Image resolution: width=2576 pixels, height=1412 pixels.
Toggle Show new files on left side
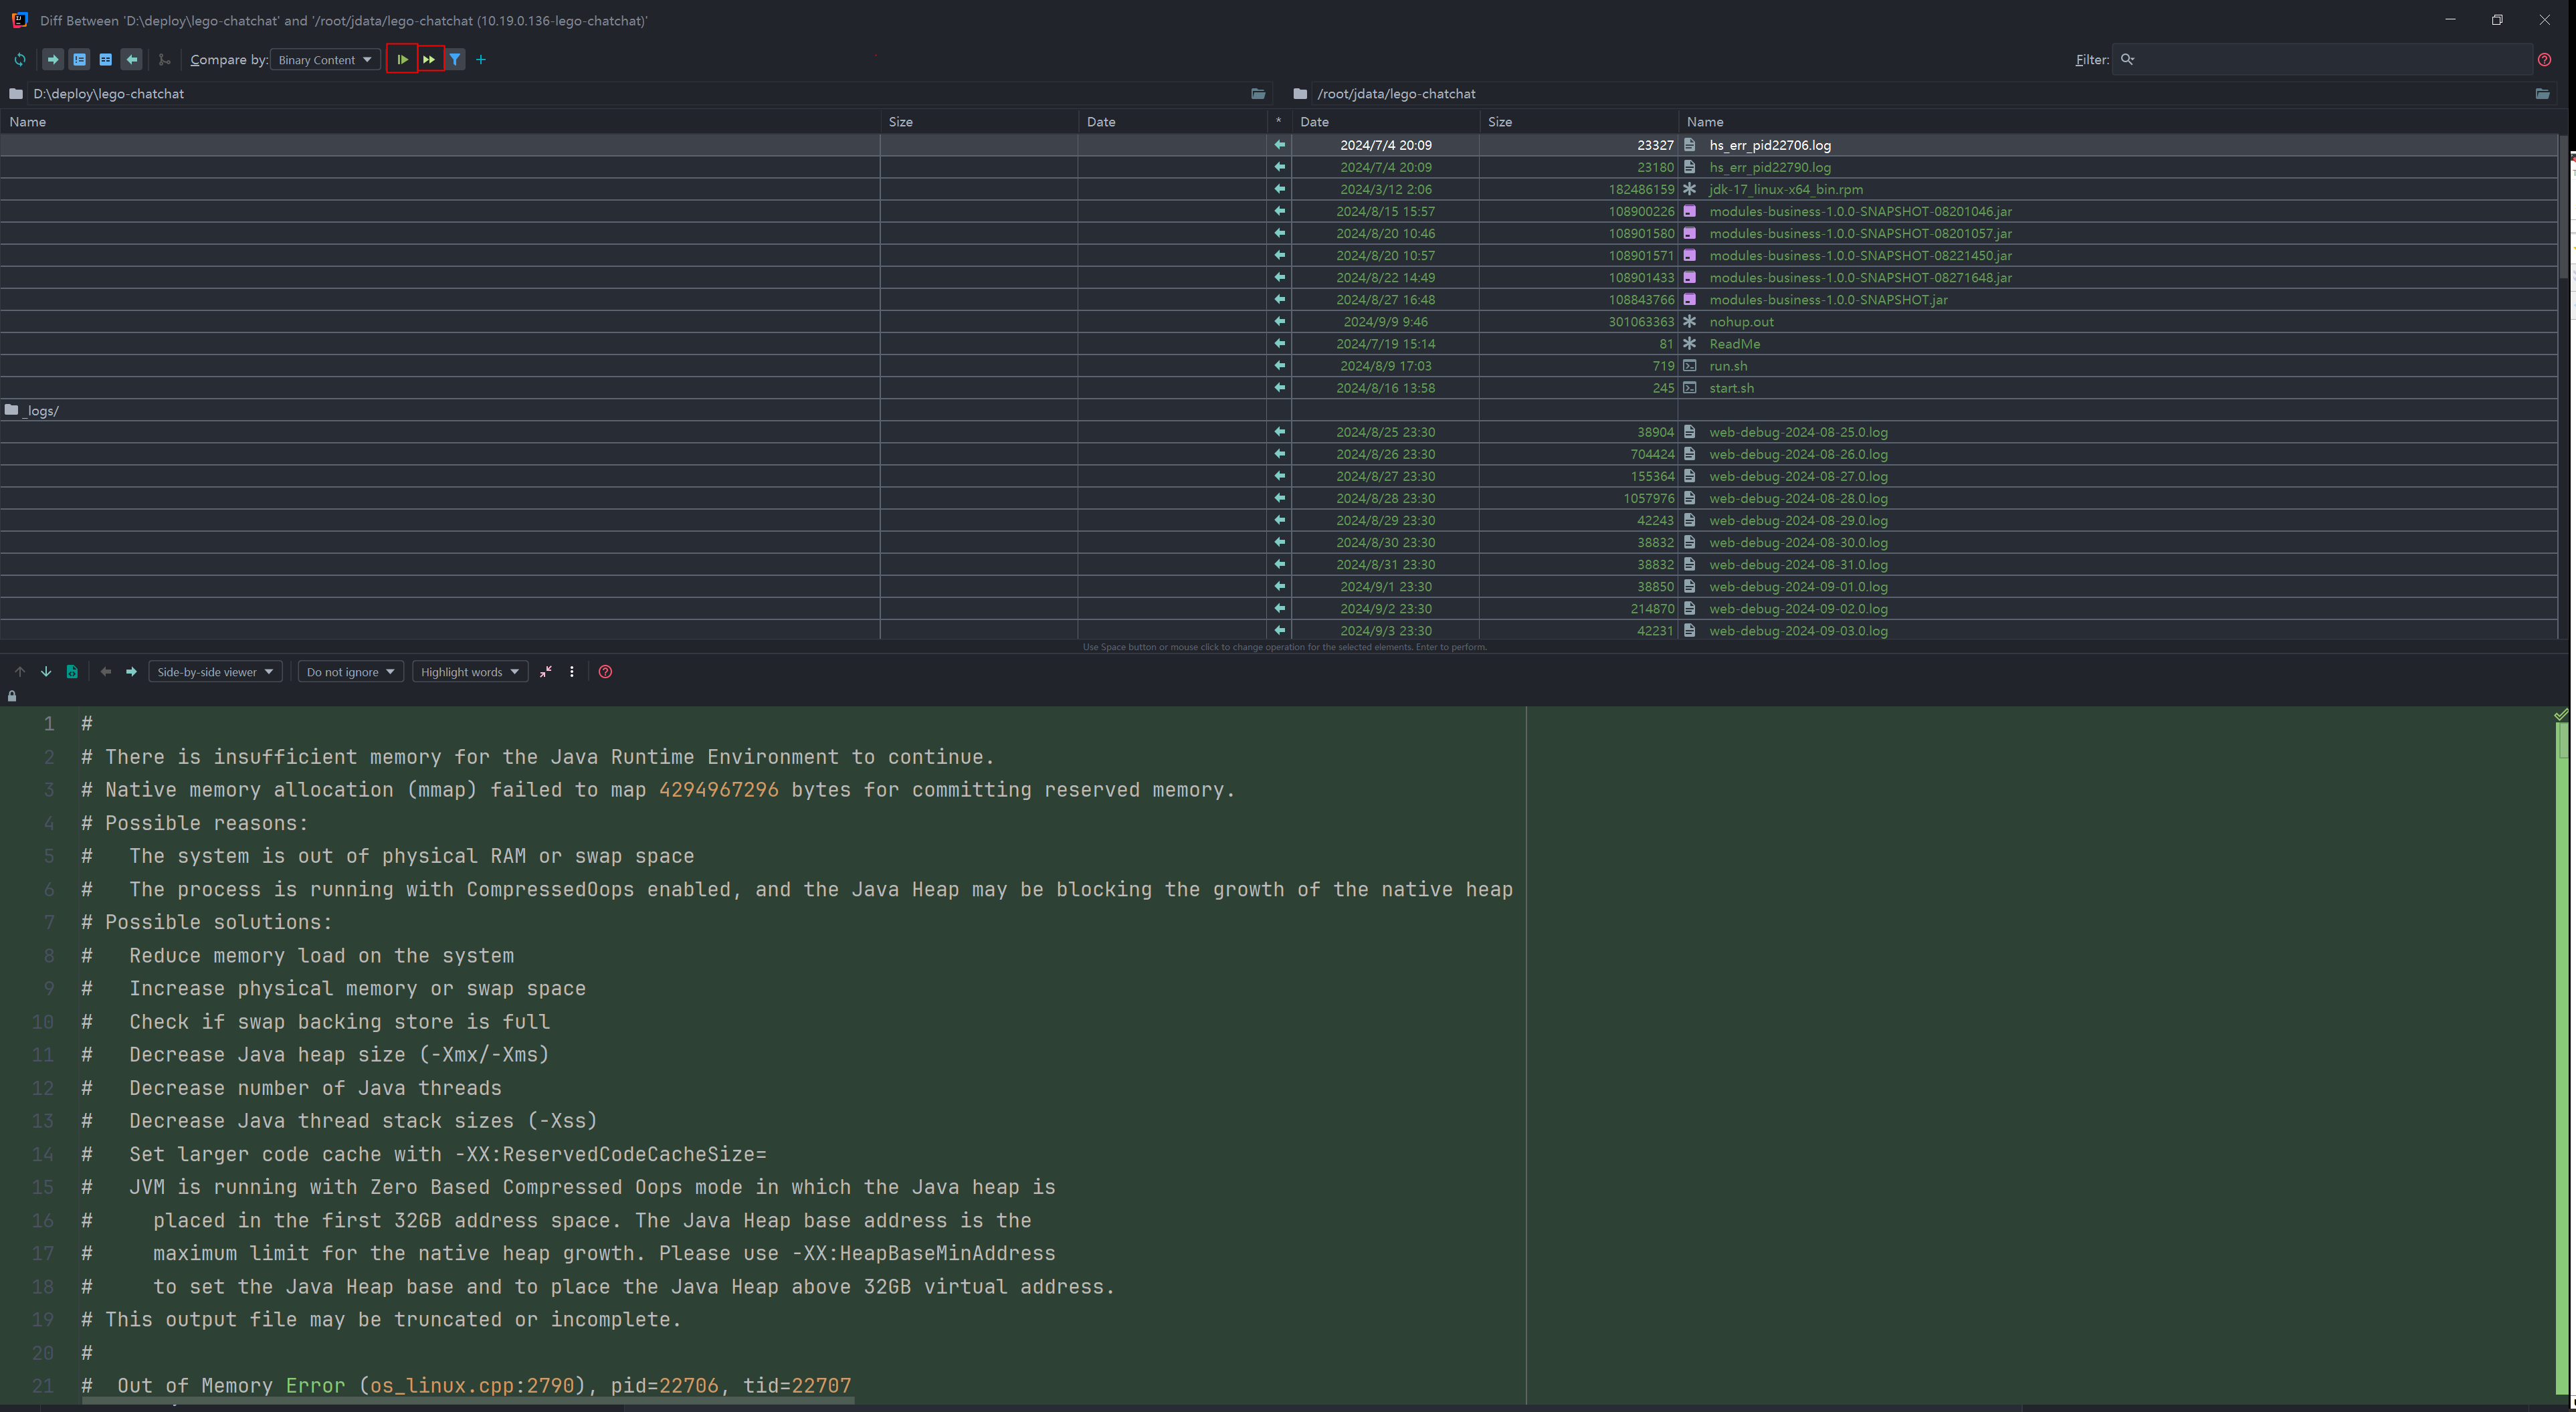point(53,60)
